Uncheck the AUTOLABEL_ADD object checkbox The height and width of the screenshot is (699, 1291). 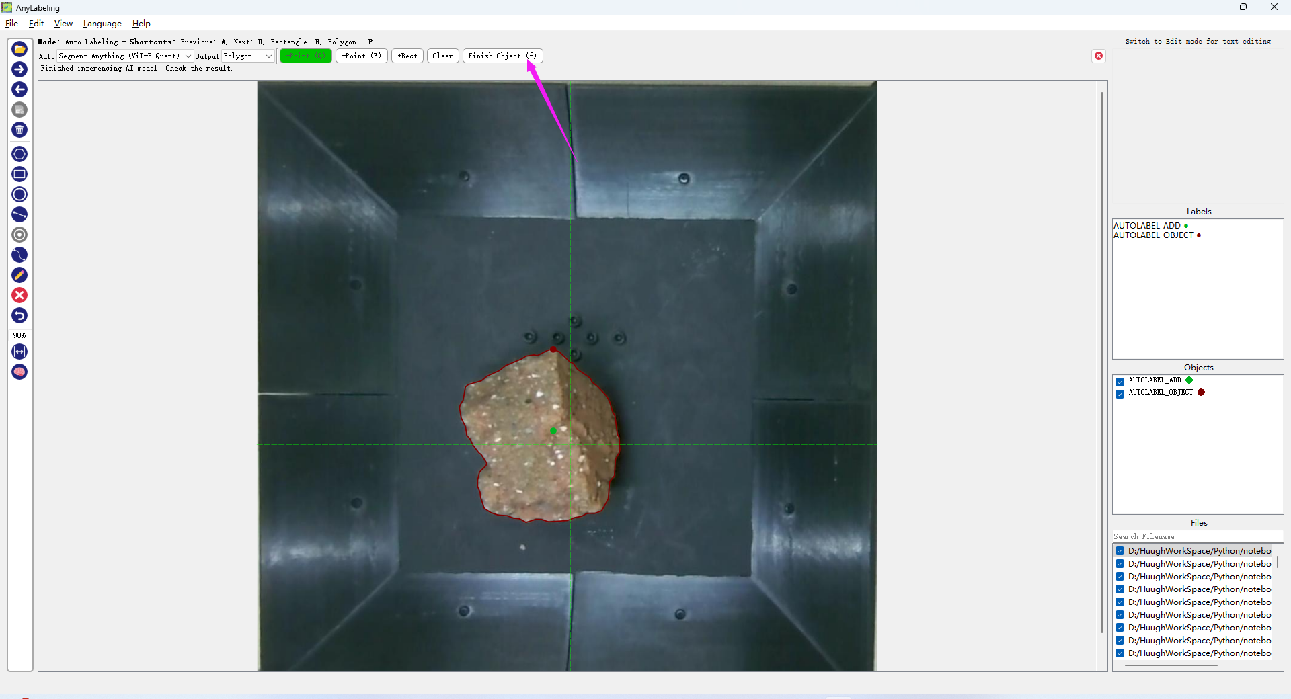[1120, 381]
